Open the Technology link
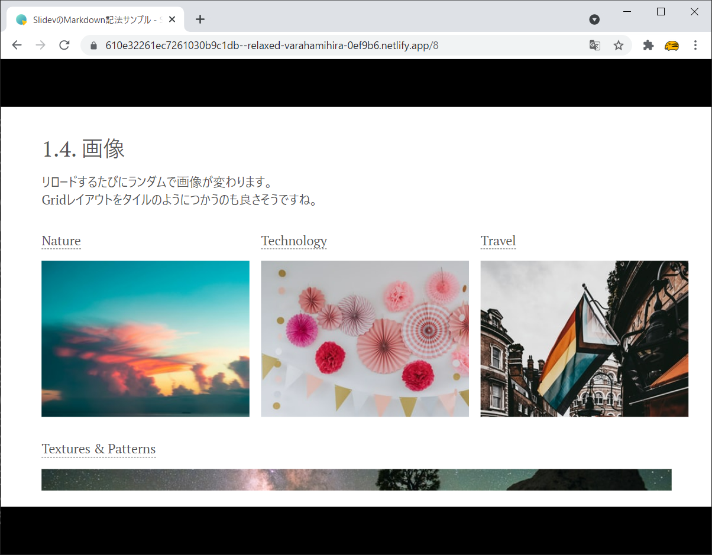The width and height of the screenshot is (712, 555). pos(294,241)
